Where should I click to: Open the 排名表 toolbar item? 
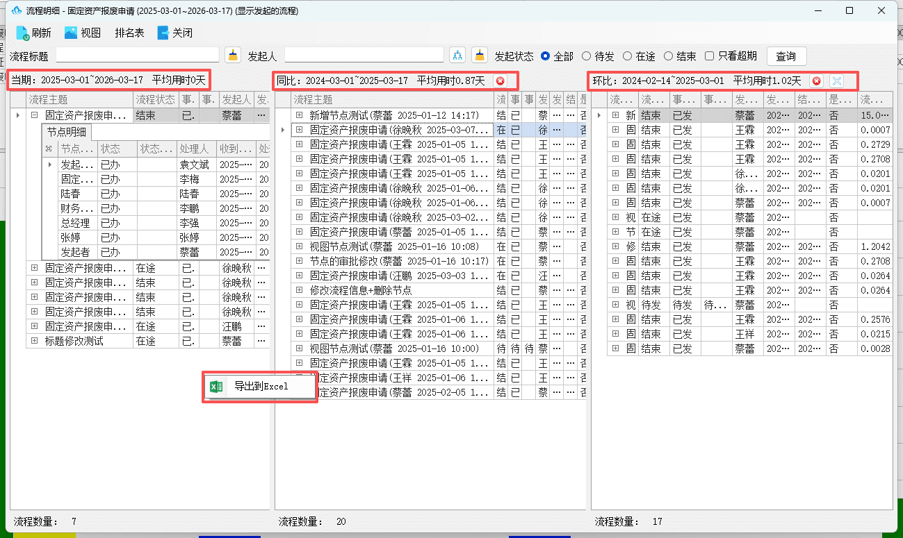[130, 33]
